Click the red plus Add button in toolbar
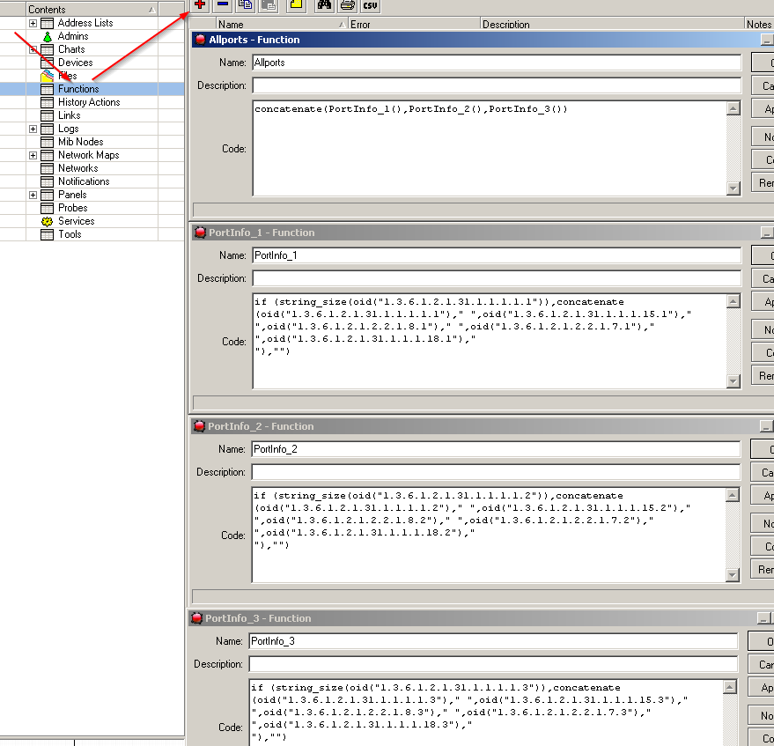The height and width of the screenshot is (746, 774). 200,4
